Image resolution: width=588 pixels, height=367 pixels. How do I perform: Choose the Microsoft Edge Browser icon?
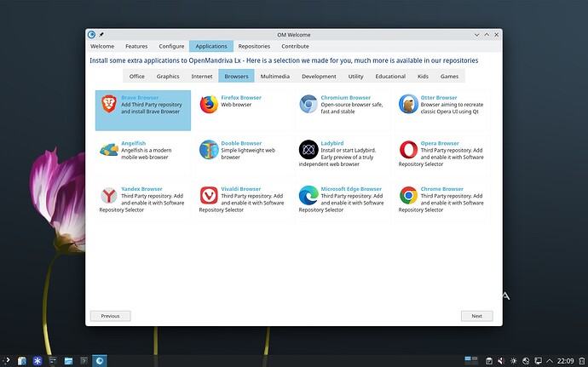pyautogui.click(x=308, y=195)
